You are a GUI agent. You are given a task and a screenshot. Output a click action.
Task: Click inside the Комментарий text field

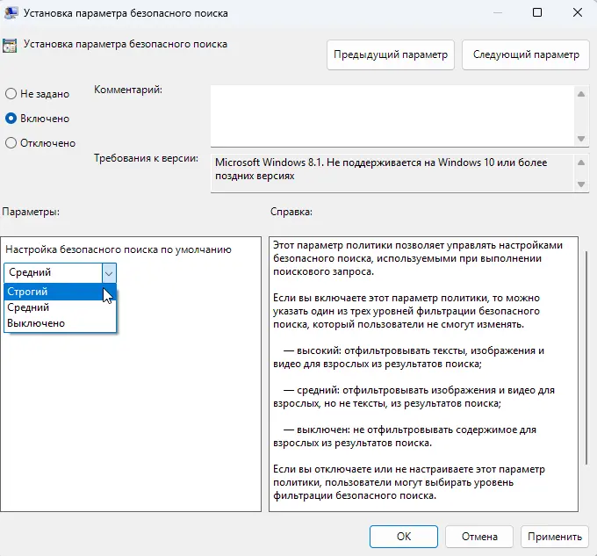pyautogui.click(x=391, y=114)
